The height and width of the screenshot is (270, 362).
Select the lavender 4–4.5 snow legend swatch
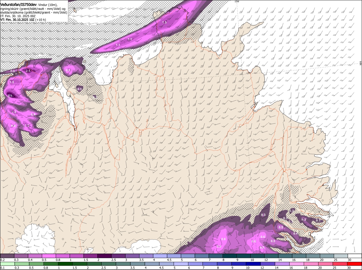click(160, 256)
